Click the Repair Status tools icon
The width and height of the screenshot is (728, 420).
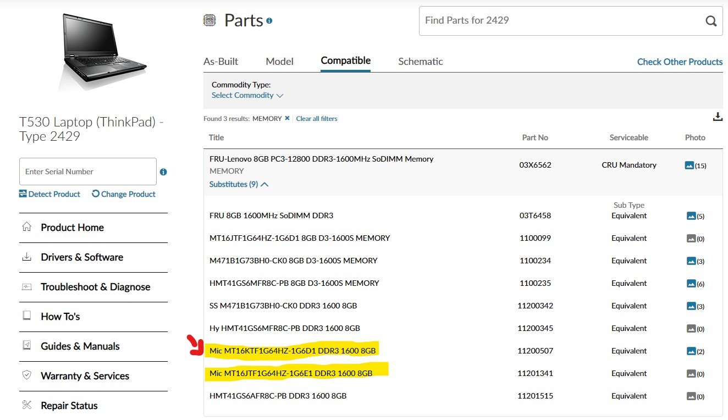click(26, 405)
